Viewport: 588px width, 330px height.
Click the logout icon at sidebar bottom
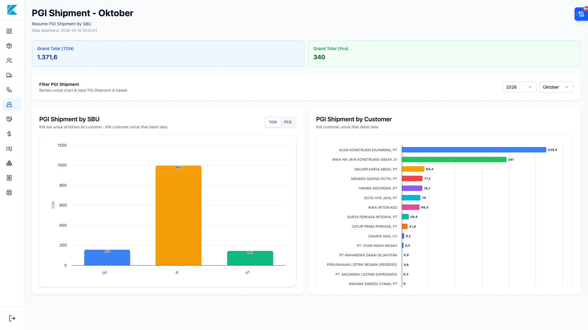tap(12, 318)
